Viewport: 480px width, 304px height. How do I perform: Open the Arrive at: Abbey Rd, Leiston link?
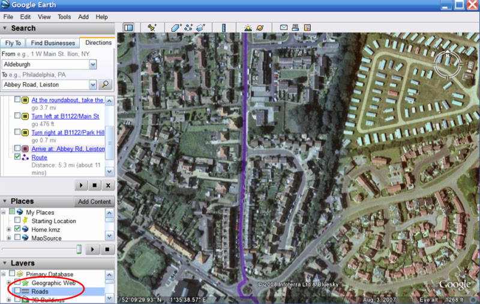pos(68,148)
